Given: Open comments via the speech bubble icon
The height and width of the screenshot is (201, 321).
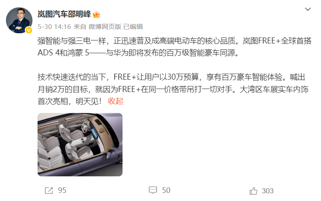Looking at the screenshot, I should [x=153, y=190].
